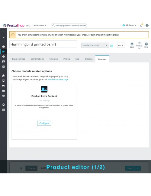
Task: Open the user profile avatar
Action: point(147,26)
